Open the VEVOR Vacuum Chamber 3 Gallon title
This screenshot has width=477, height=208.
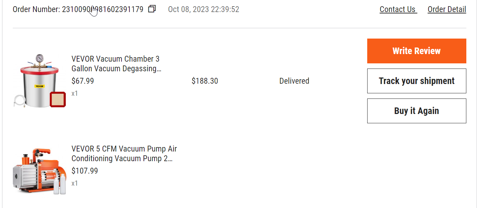[116, 64]
